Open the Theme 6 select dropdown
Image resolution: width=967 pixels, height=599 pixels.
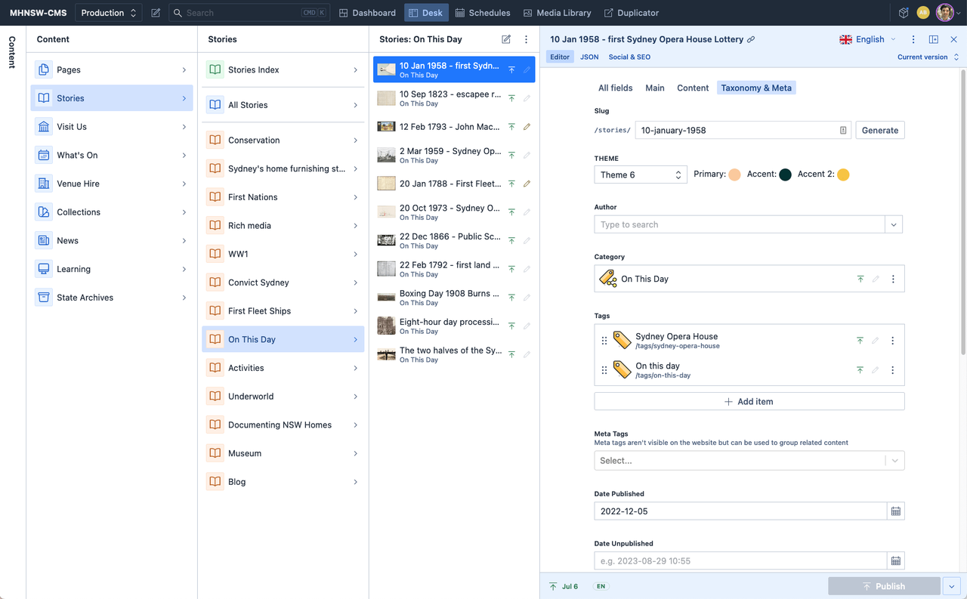pyautogui.click(x=641, y=174)
